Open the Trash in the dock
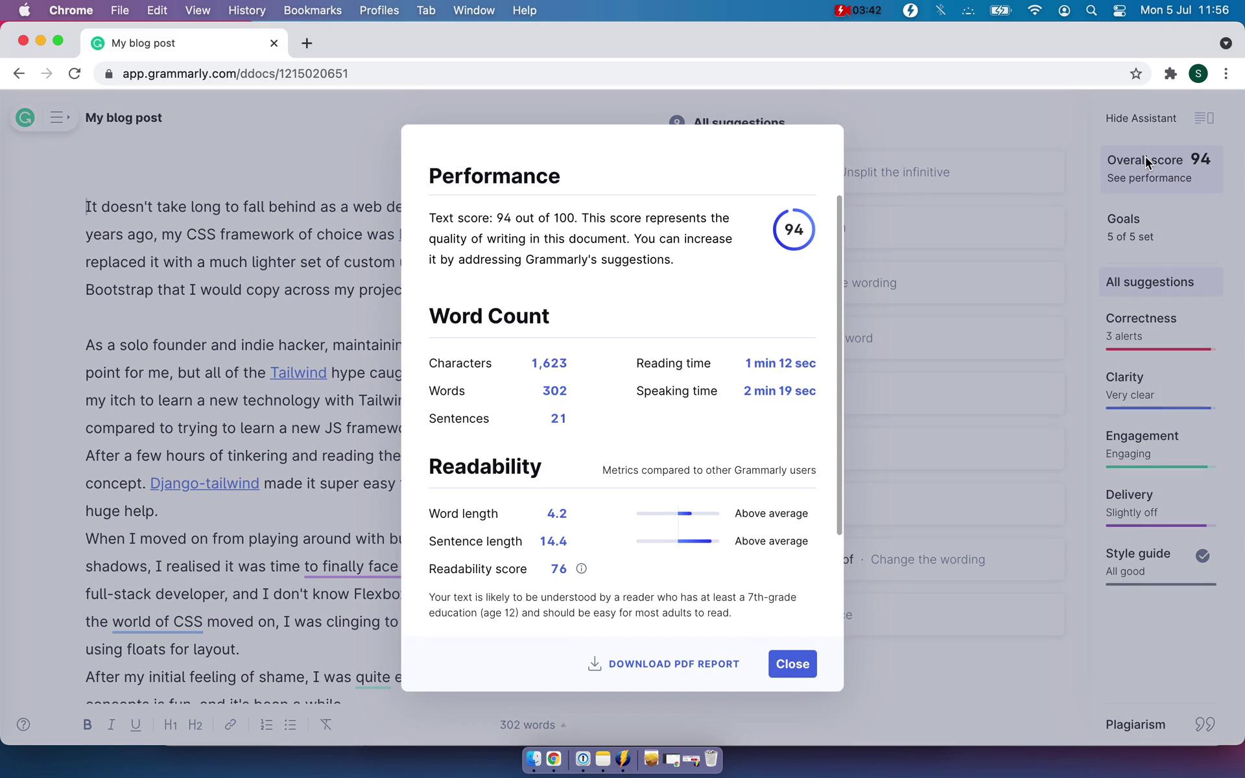This screenshot has width=1245, height=778. click(x=711, y=759)
